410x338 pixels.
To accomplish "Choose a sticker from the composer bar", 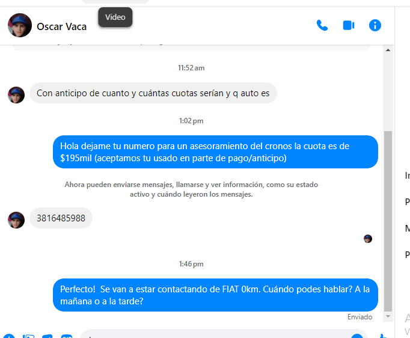I will pos(47,336).
